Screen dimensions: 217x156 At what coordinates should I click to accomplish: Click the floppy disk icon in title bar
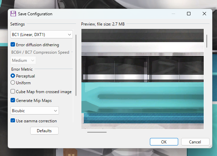click(13, 14)
